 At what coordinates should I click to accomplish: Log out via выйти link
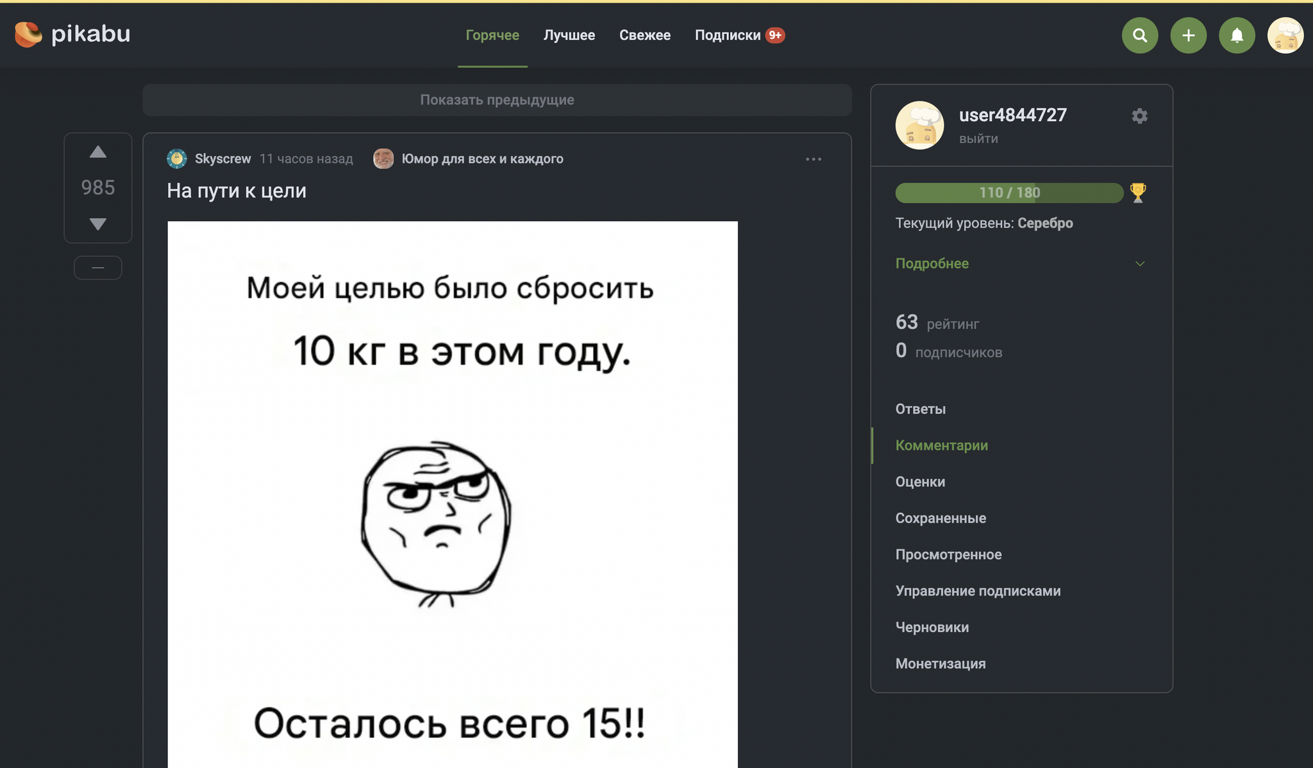[x=978, y=138]
